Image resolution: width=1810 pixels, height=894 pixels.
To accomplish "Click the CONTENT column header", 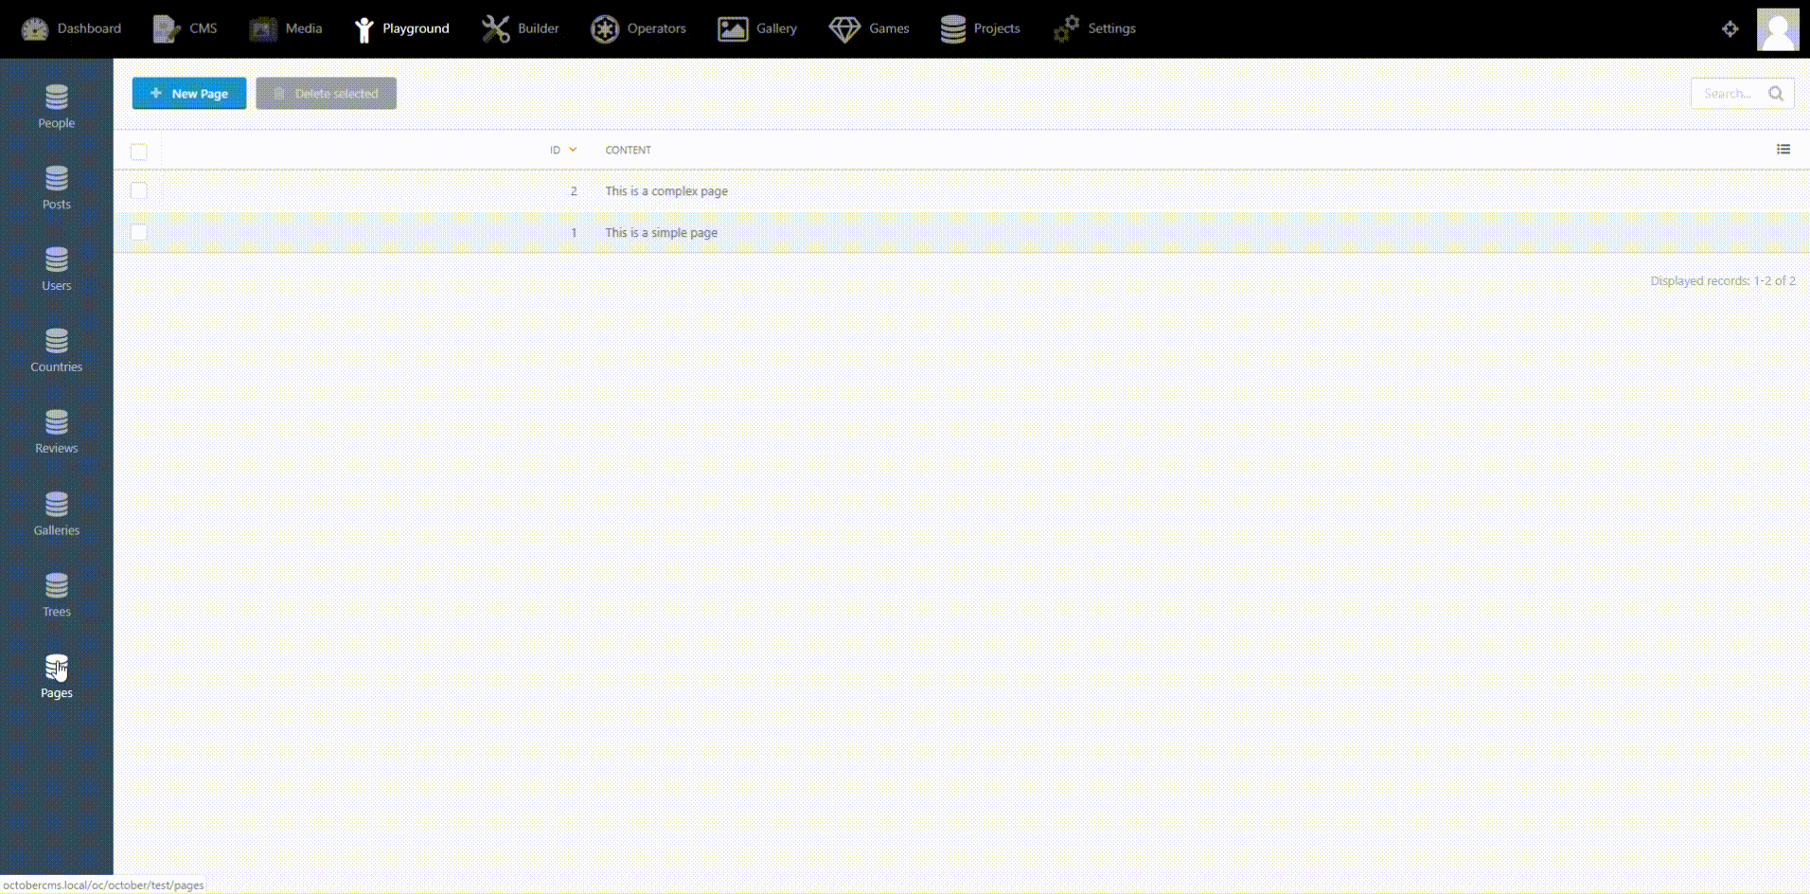I will tap(629, 150).
